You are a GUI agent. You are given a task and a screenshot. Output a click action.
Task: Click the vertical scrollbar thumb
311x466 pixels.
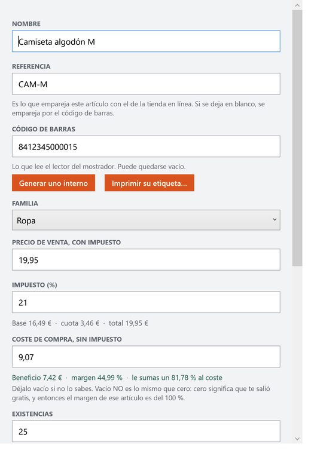tap(297, 138)
